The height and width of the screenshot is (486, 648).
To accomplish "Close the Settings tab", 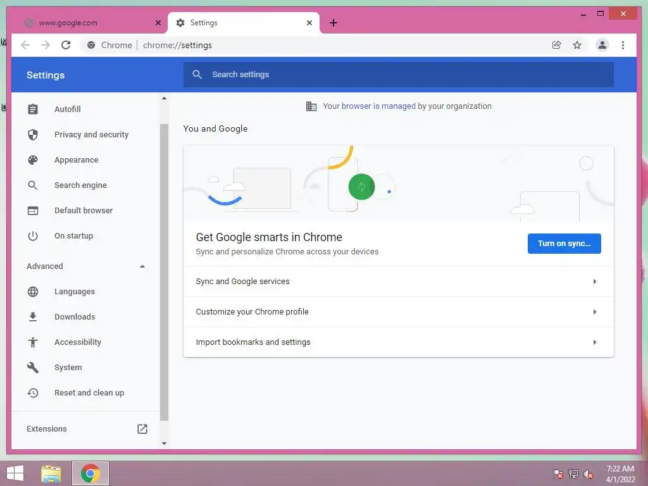I will pyautogui.click(x=309, y=23).
